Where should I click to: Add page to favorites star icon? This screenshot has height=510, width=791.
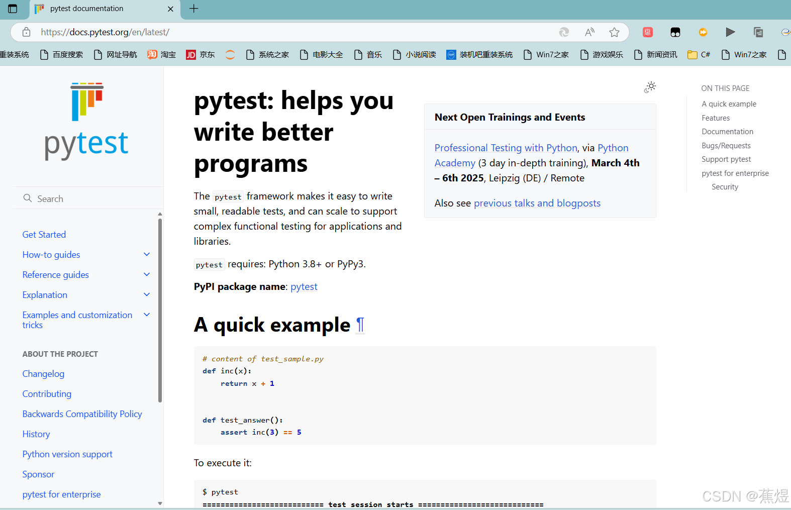pos(614,32)
